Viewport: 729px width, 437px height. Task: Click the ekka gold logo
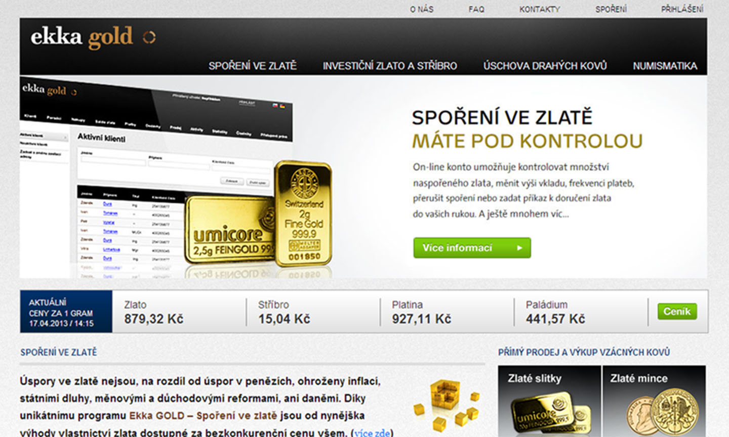coord(93,37)
